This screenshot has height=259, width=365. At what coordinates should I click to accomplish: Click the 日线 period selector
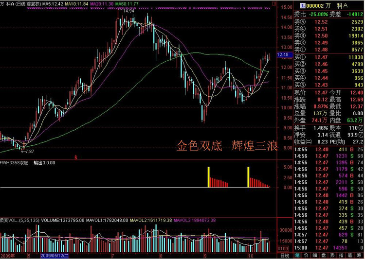(x=285, y=256)
